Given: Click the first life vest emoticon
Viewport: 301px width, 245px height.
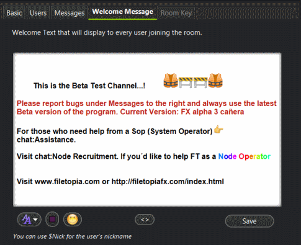Looking at the screenshot, I should click(x=171, y=81).
